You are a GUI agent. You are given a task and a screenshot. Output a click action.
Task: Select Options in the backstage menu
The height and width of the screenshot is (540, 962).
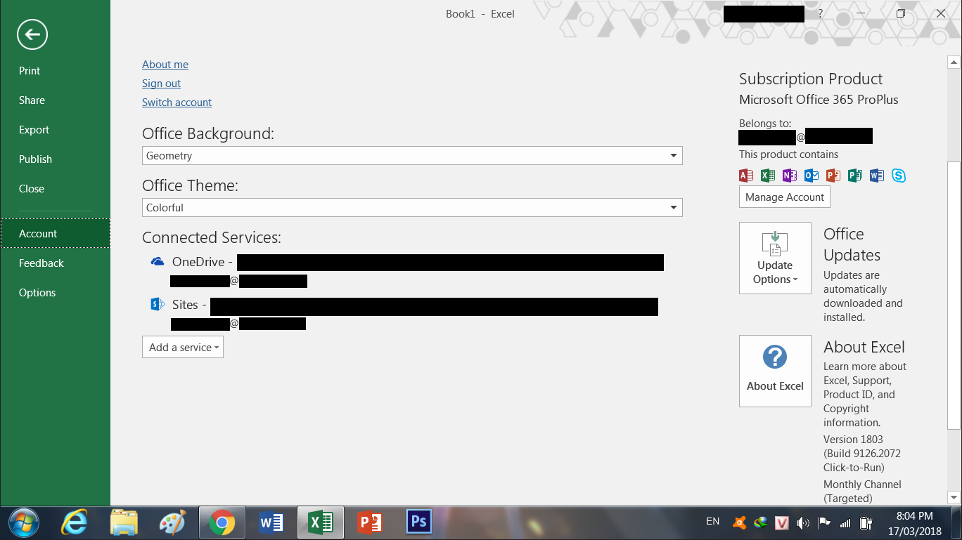click(55, 293)
